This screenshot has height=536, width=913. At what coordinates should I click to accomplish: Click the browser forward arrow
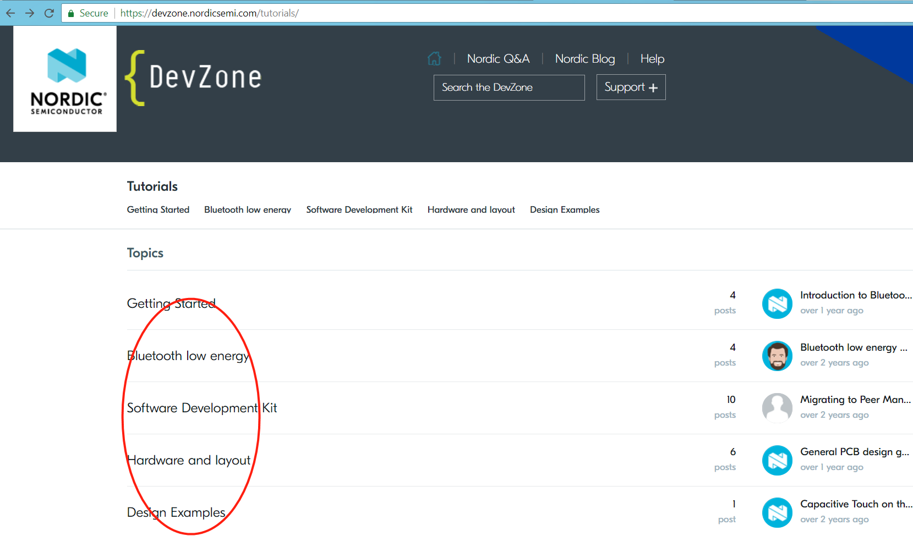tap(30, 13)
